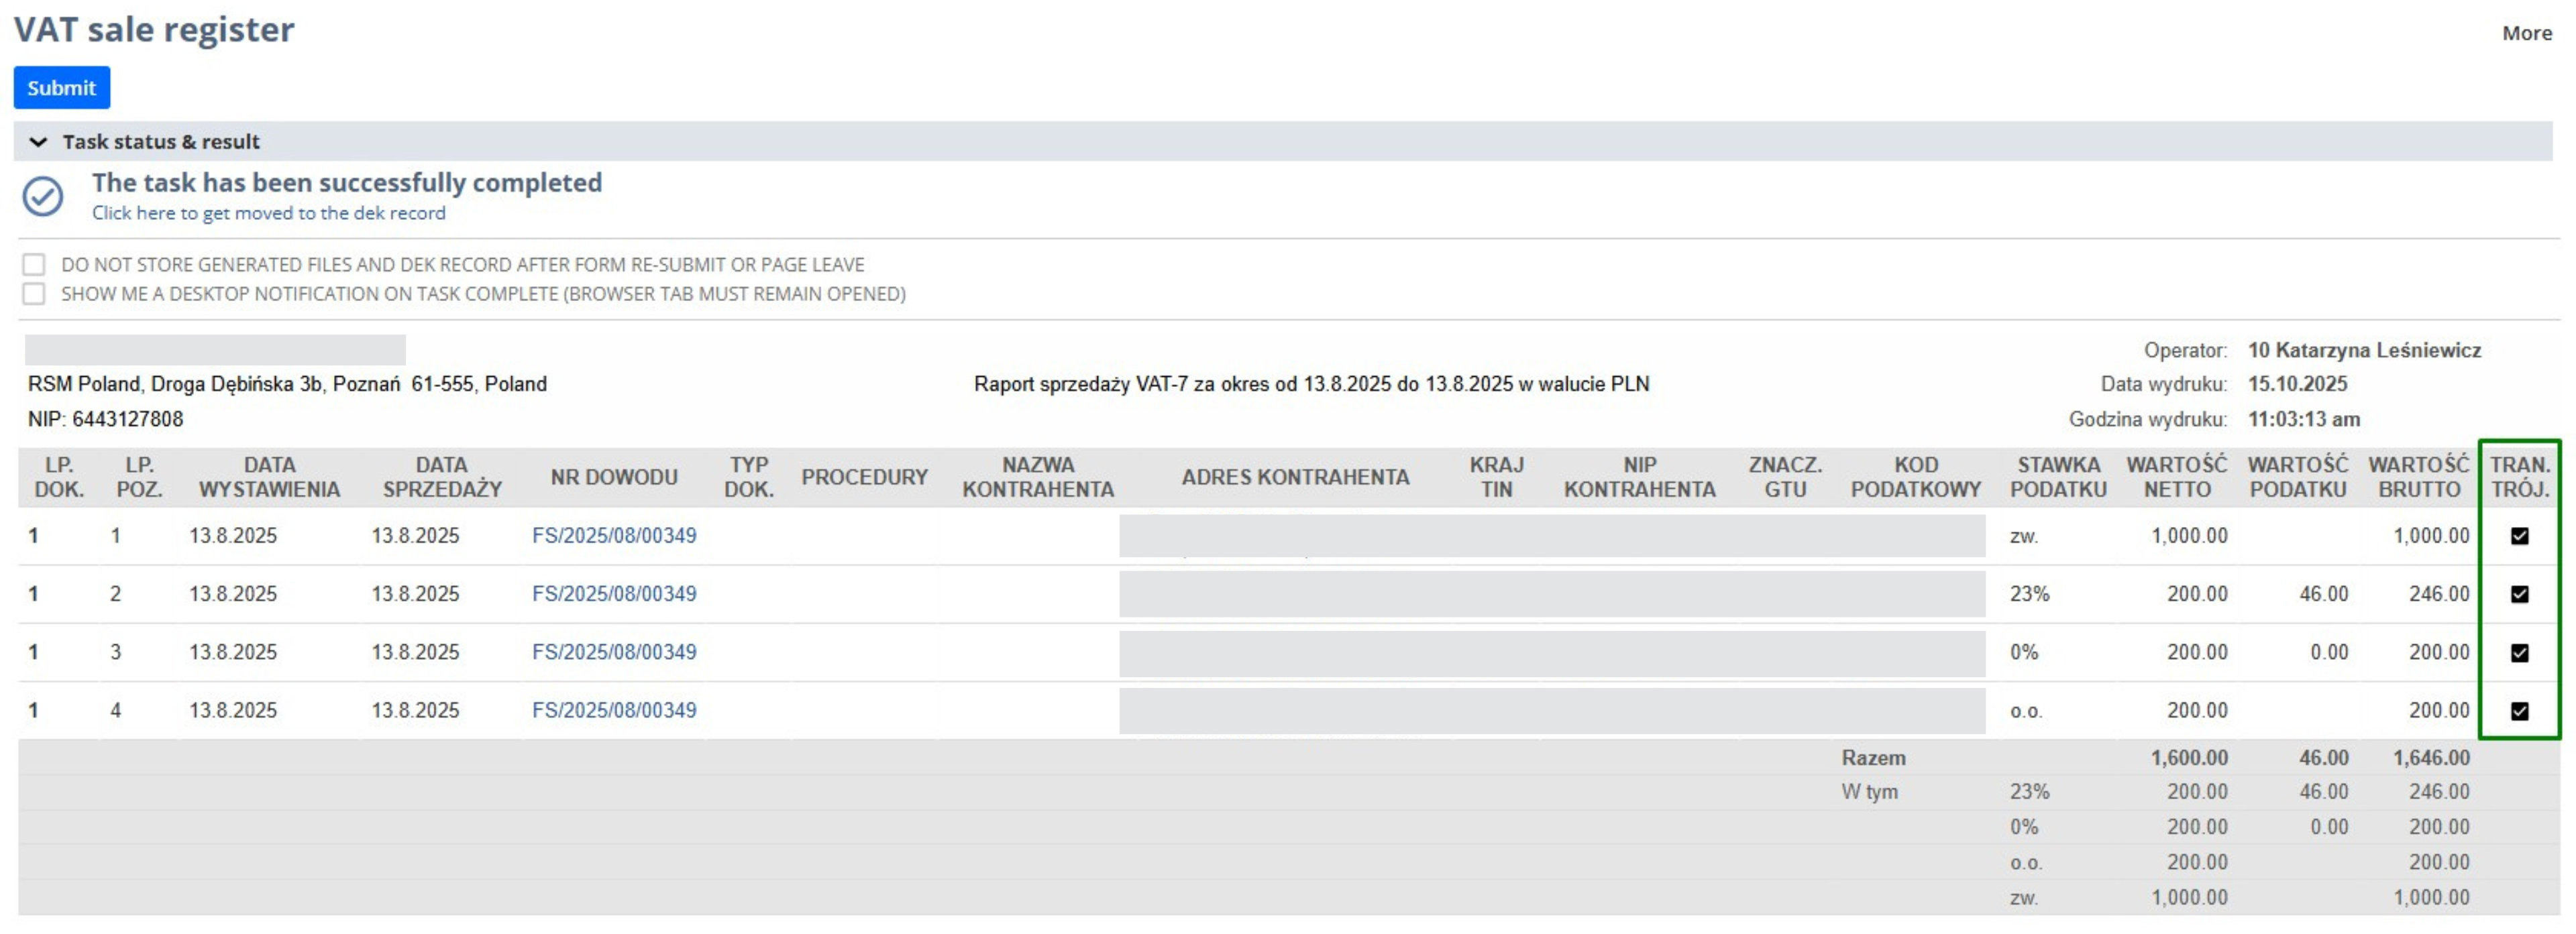Viewport: 2576px width, 934px height.
Task: Open invoice FS/2025/08/00349 in row one
Action: click(614, 535)
